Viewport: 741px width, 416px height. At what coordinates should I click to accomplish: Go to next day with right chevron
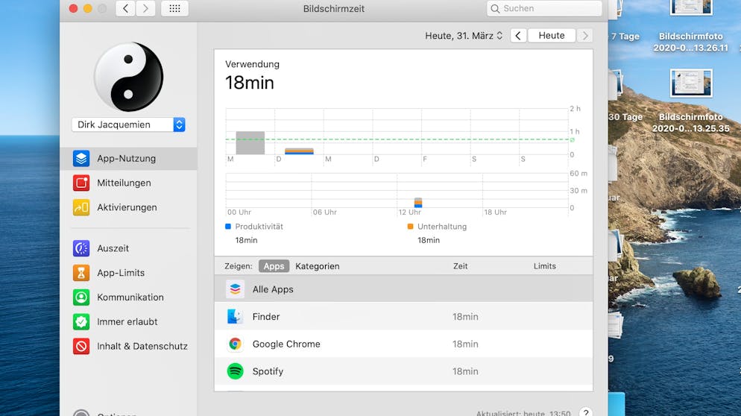pos(585,36)
